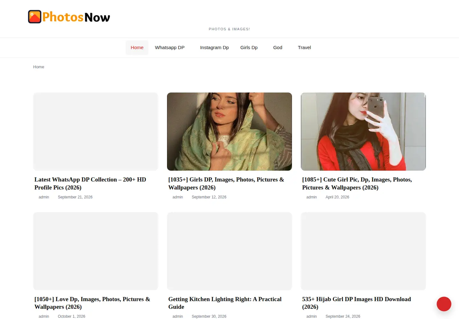
Task: Open the 535+ Hijab Girl DP post title
Action: click(x=357, y=303)
